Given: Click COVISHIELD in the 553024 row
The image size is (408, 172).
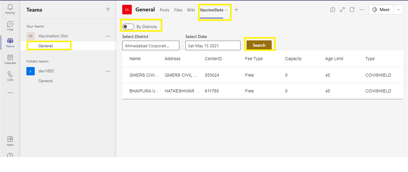Looking at the screenshot, I should click(378, 75).
